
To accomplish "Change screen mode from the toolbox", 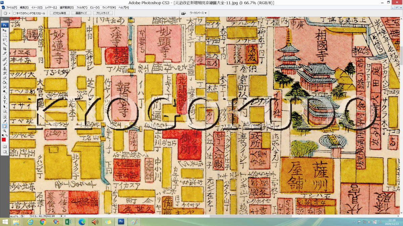I will pos(4,152).
